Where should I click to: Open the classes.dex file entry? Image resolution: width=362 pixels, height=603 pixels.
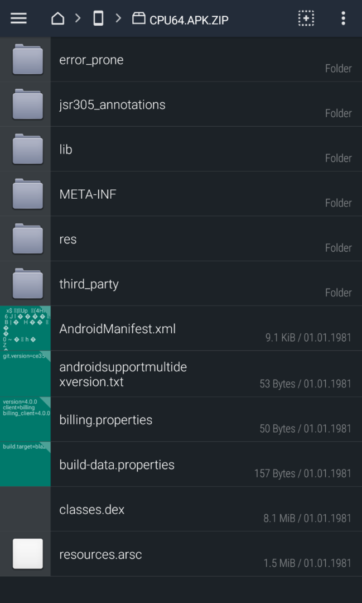(92, 510)
